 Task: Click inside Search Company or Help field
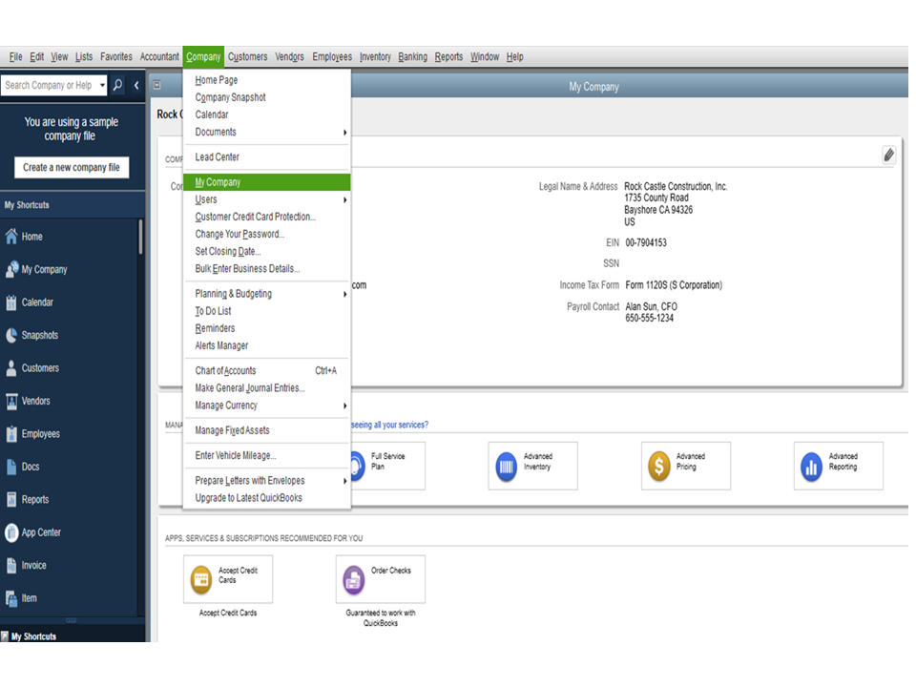(50, 85)
